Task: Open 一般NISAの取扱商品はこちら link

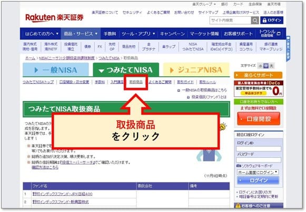Action: coord(204,90)
